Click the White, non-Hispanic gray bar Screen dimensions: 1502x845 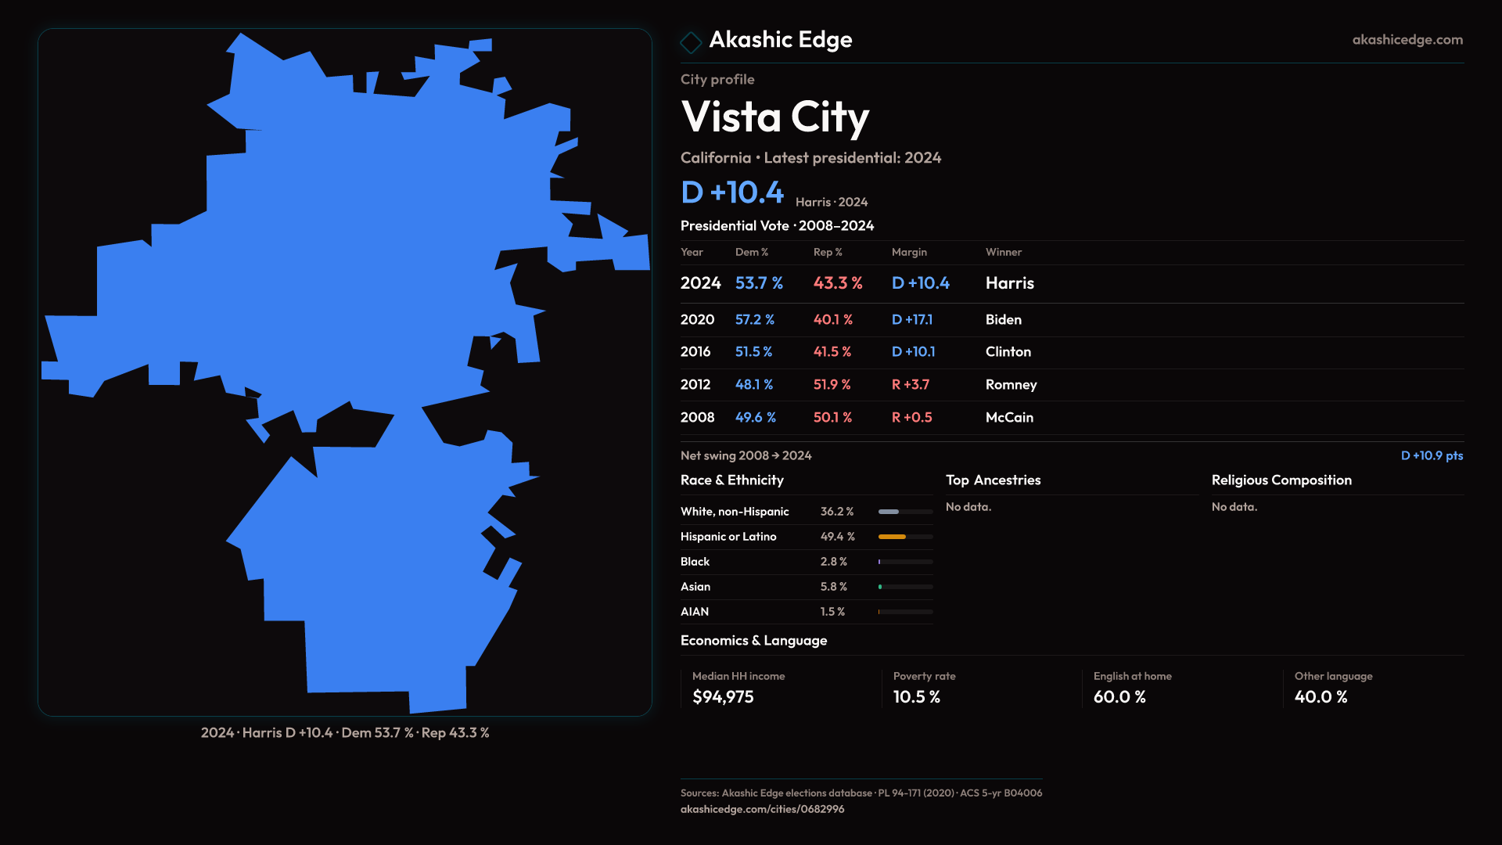[889, 512]
